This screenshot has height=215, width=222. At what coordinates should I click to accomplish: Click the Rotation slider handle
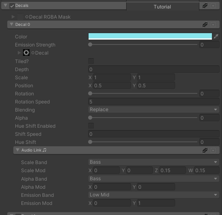click(90, 93)
